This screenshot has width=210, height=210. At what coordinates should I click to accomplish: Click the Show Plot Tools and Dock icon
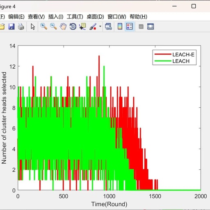coord(151,26)
